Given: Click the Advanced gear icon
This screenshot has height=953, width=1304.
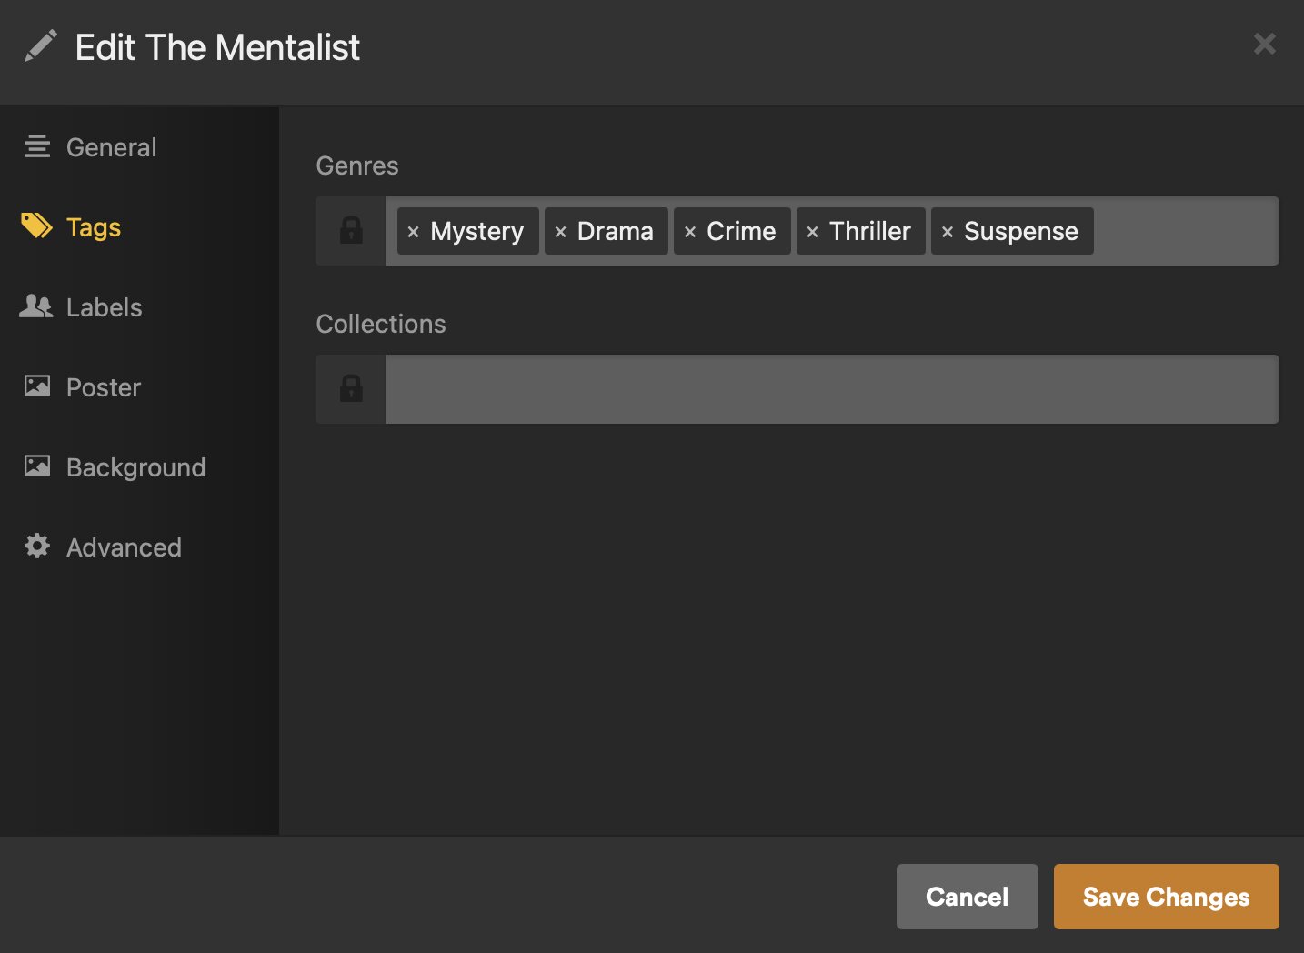Looking at the screenshot, I should click(x=37, y=546).
